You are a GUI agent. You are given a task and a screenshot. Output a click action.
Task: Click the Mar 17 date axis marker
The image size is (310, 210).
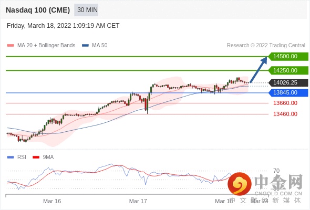(138, 201)
